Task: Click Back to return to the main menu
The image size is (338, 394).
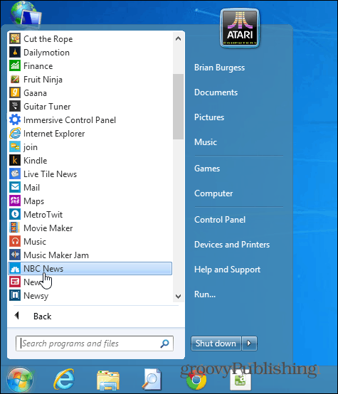Action: [42, 316]
